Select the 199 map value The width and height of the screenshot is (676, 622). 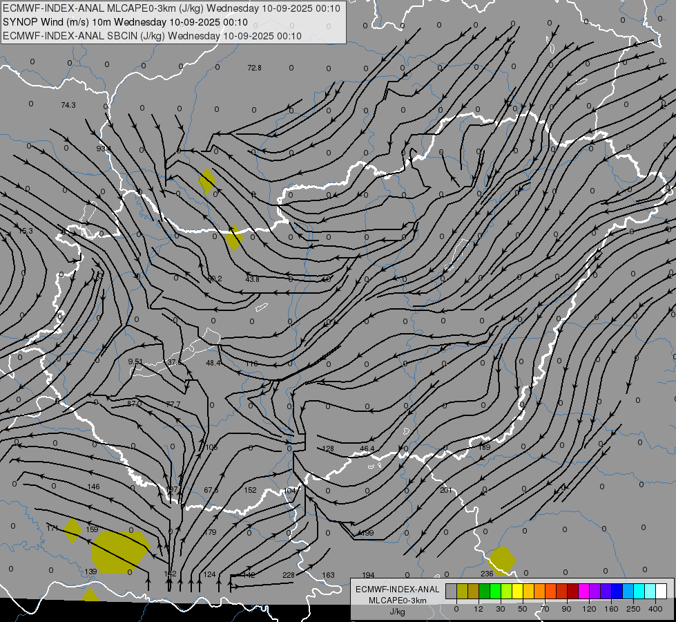pyautogui.click(x=368, y=533)
